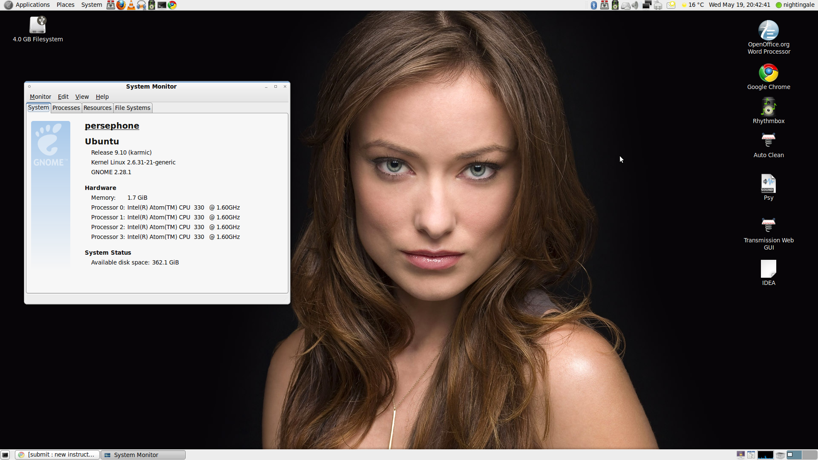Switch to the Processes tab
Viewport: 818px width, 460px height.
[66, 108]
